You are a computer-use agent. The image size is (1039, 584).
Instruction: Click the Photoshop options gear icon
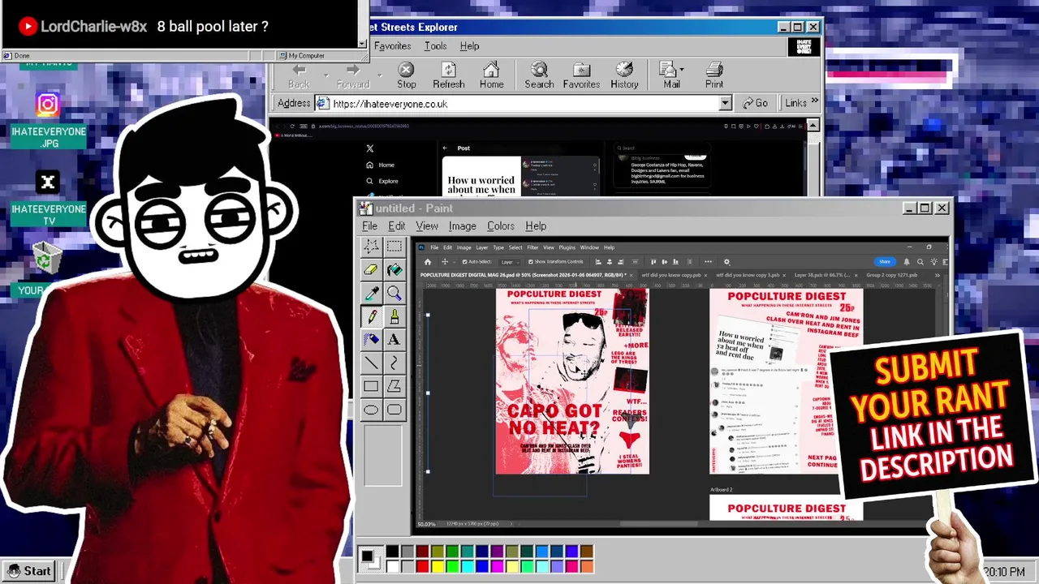[x=726, y=262]
